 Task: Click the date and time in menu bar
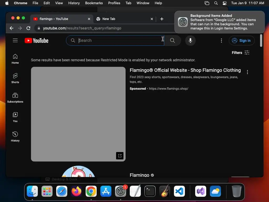(x=247, y=3)
